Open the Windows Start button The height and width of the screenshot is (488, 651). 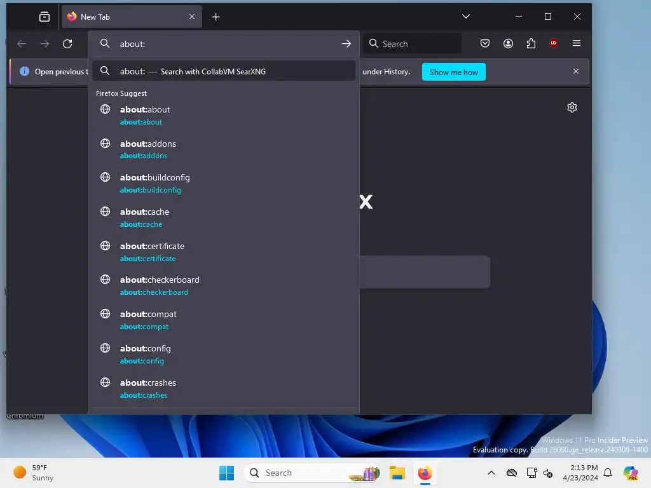[227, 473]
